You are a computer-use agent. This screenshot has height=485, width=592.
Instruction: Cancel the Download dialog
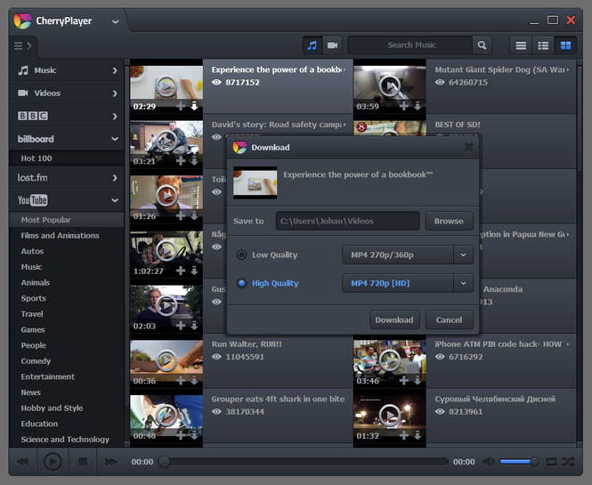pos(449,319)
